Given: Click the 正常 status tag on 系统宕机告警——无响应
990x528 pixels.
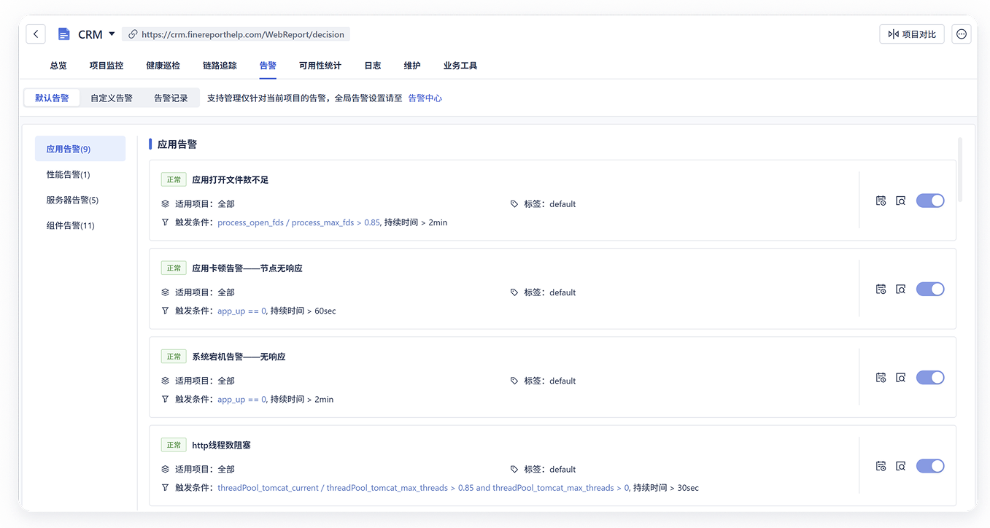Looking at the screenshot, I should coord(174,357).
